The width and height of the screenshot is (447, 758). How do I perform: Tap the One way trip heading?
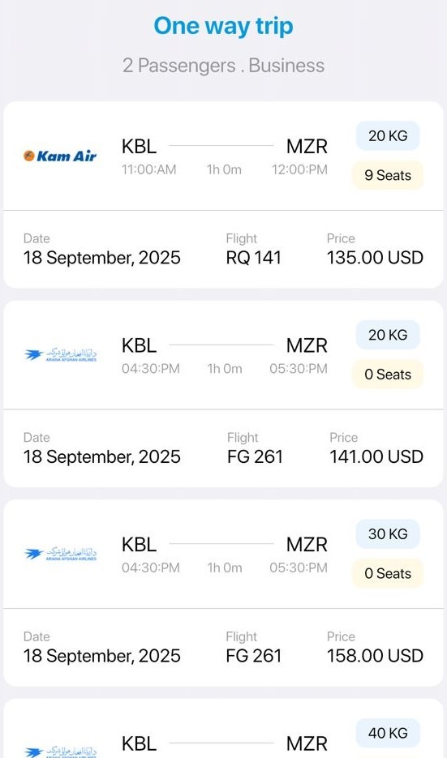click(x=224, y=26)
